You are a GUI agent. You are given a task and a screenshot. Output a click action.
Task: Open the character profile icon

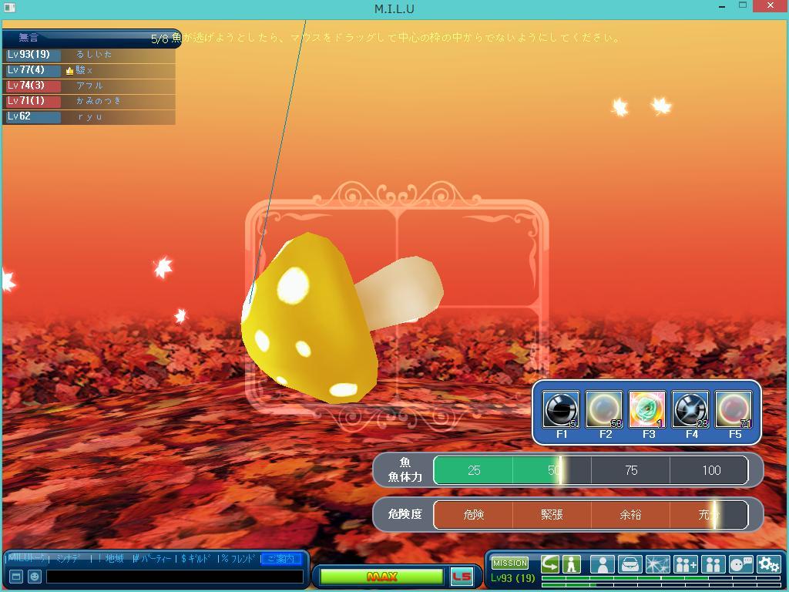603,564
